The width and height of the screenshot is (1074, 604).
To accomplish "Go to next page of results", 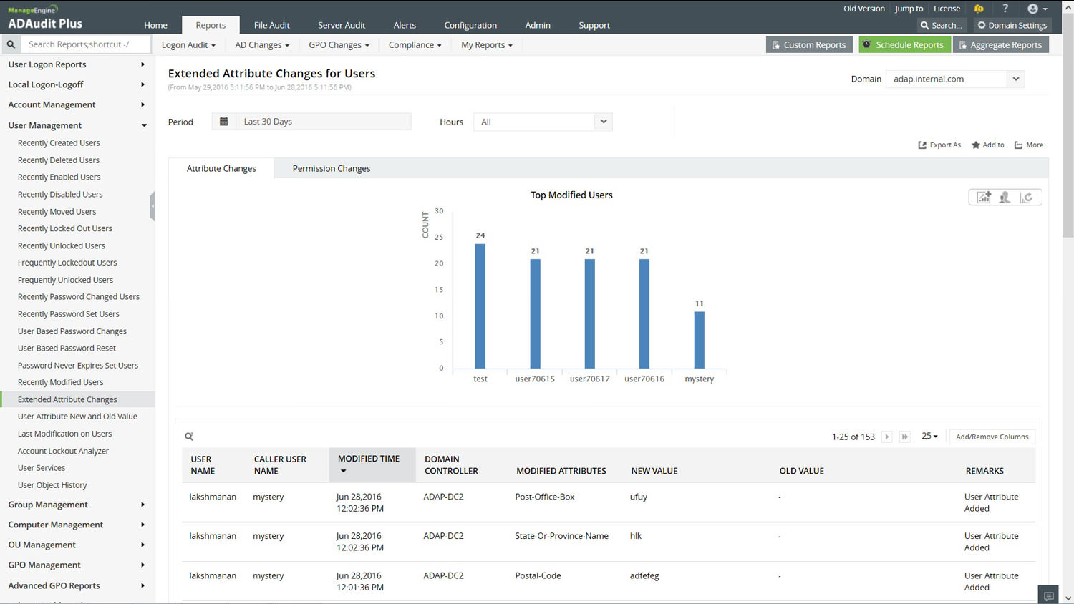I will [886, 437].
